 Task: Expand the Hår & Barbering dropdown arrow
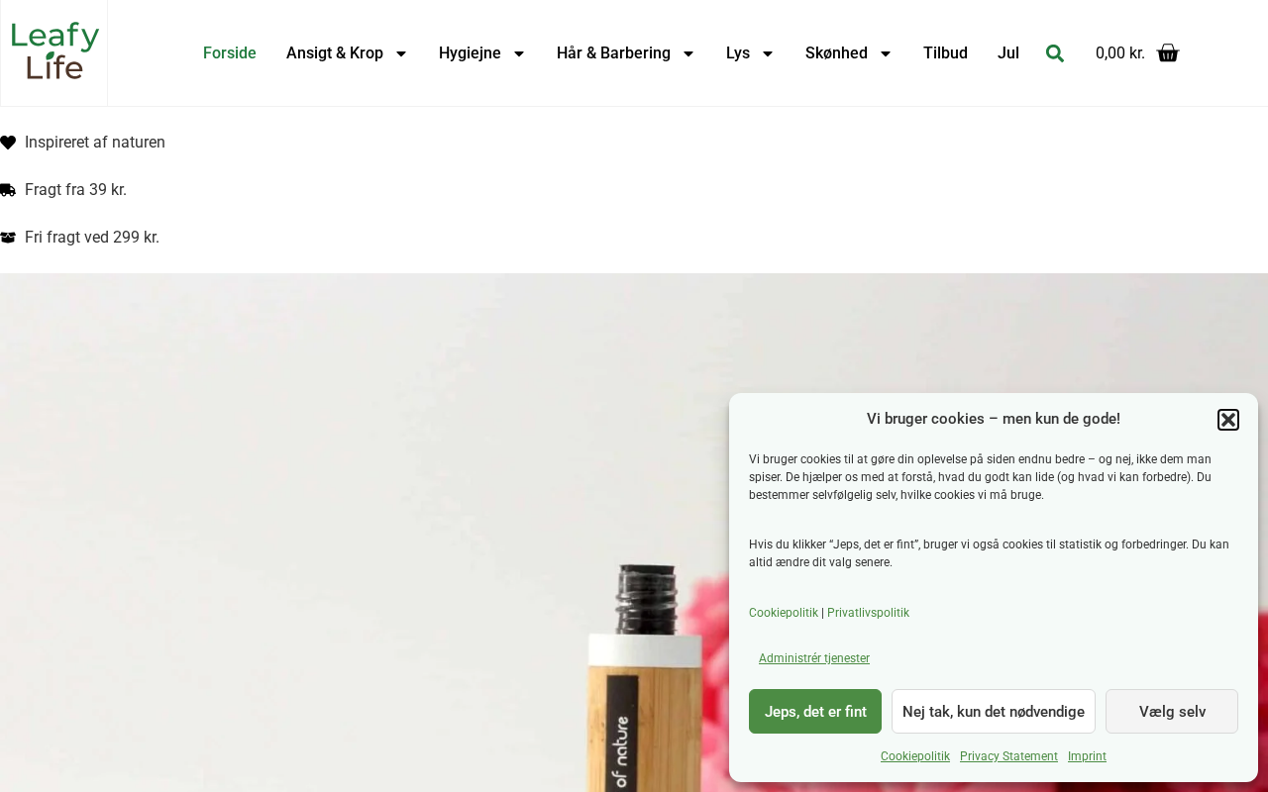688,53
